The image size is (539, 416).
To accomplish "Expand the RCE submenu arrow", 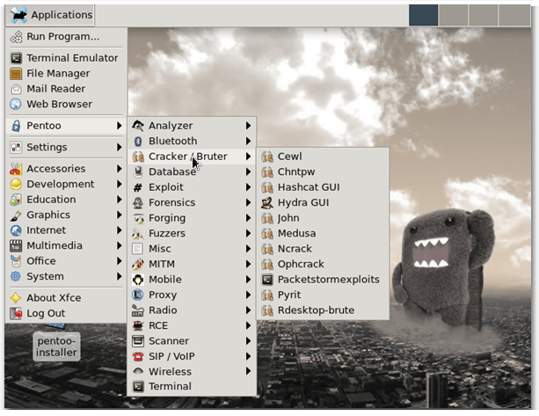I will 248,326.
